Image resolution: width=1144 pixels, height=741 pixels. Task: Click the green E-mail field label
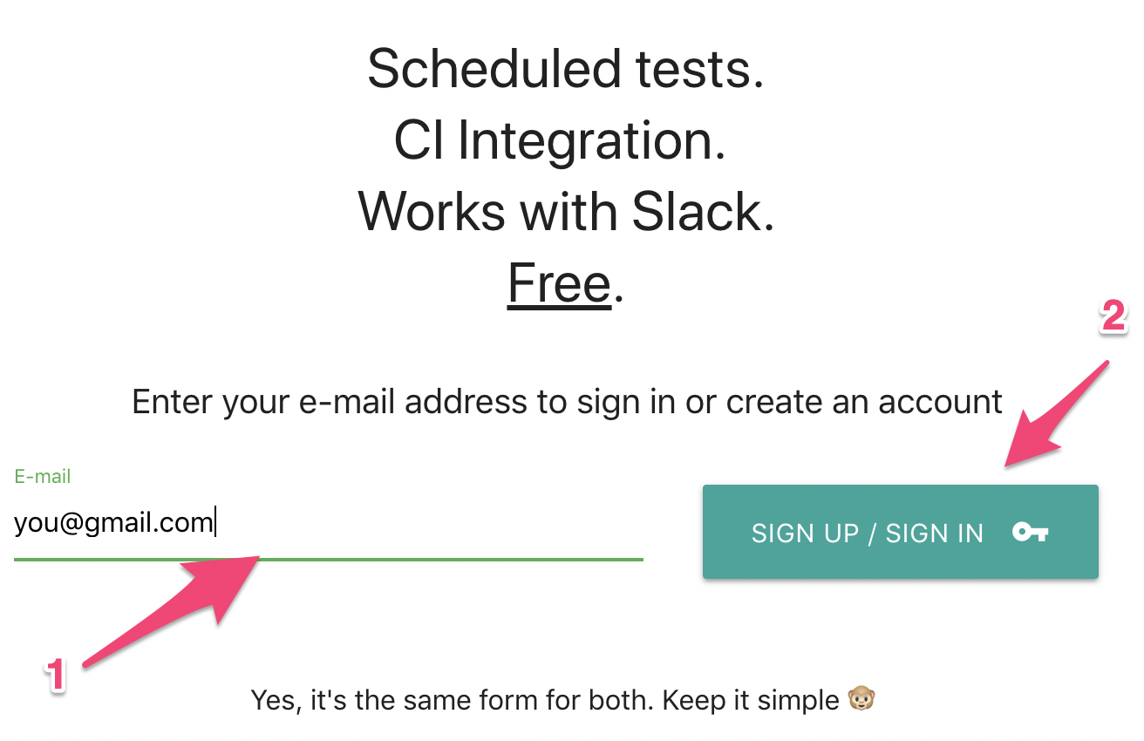pyautogui.click(x=43, y=477)
